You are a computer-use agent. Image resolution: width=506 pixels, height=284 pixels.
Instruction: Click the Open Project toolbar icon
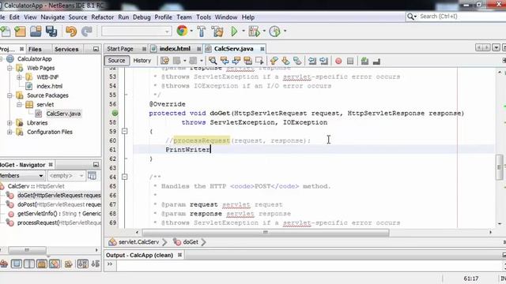tap(36, 32)
